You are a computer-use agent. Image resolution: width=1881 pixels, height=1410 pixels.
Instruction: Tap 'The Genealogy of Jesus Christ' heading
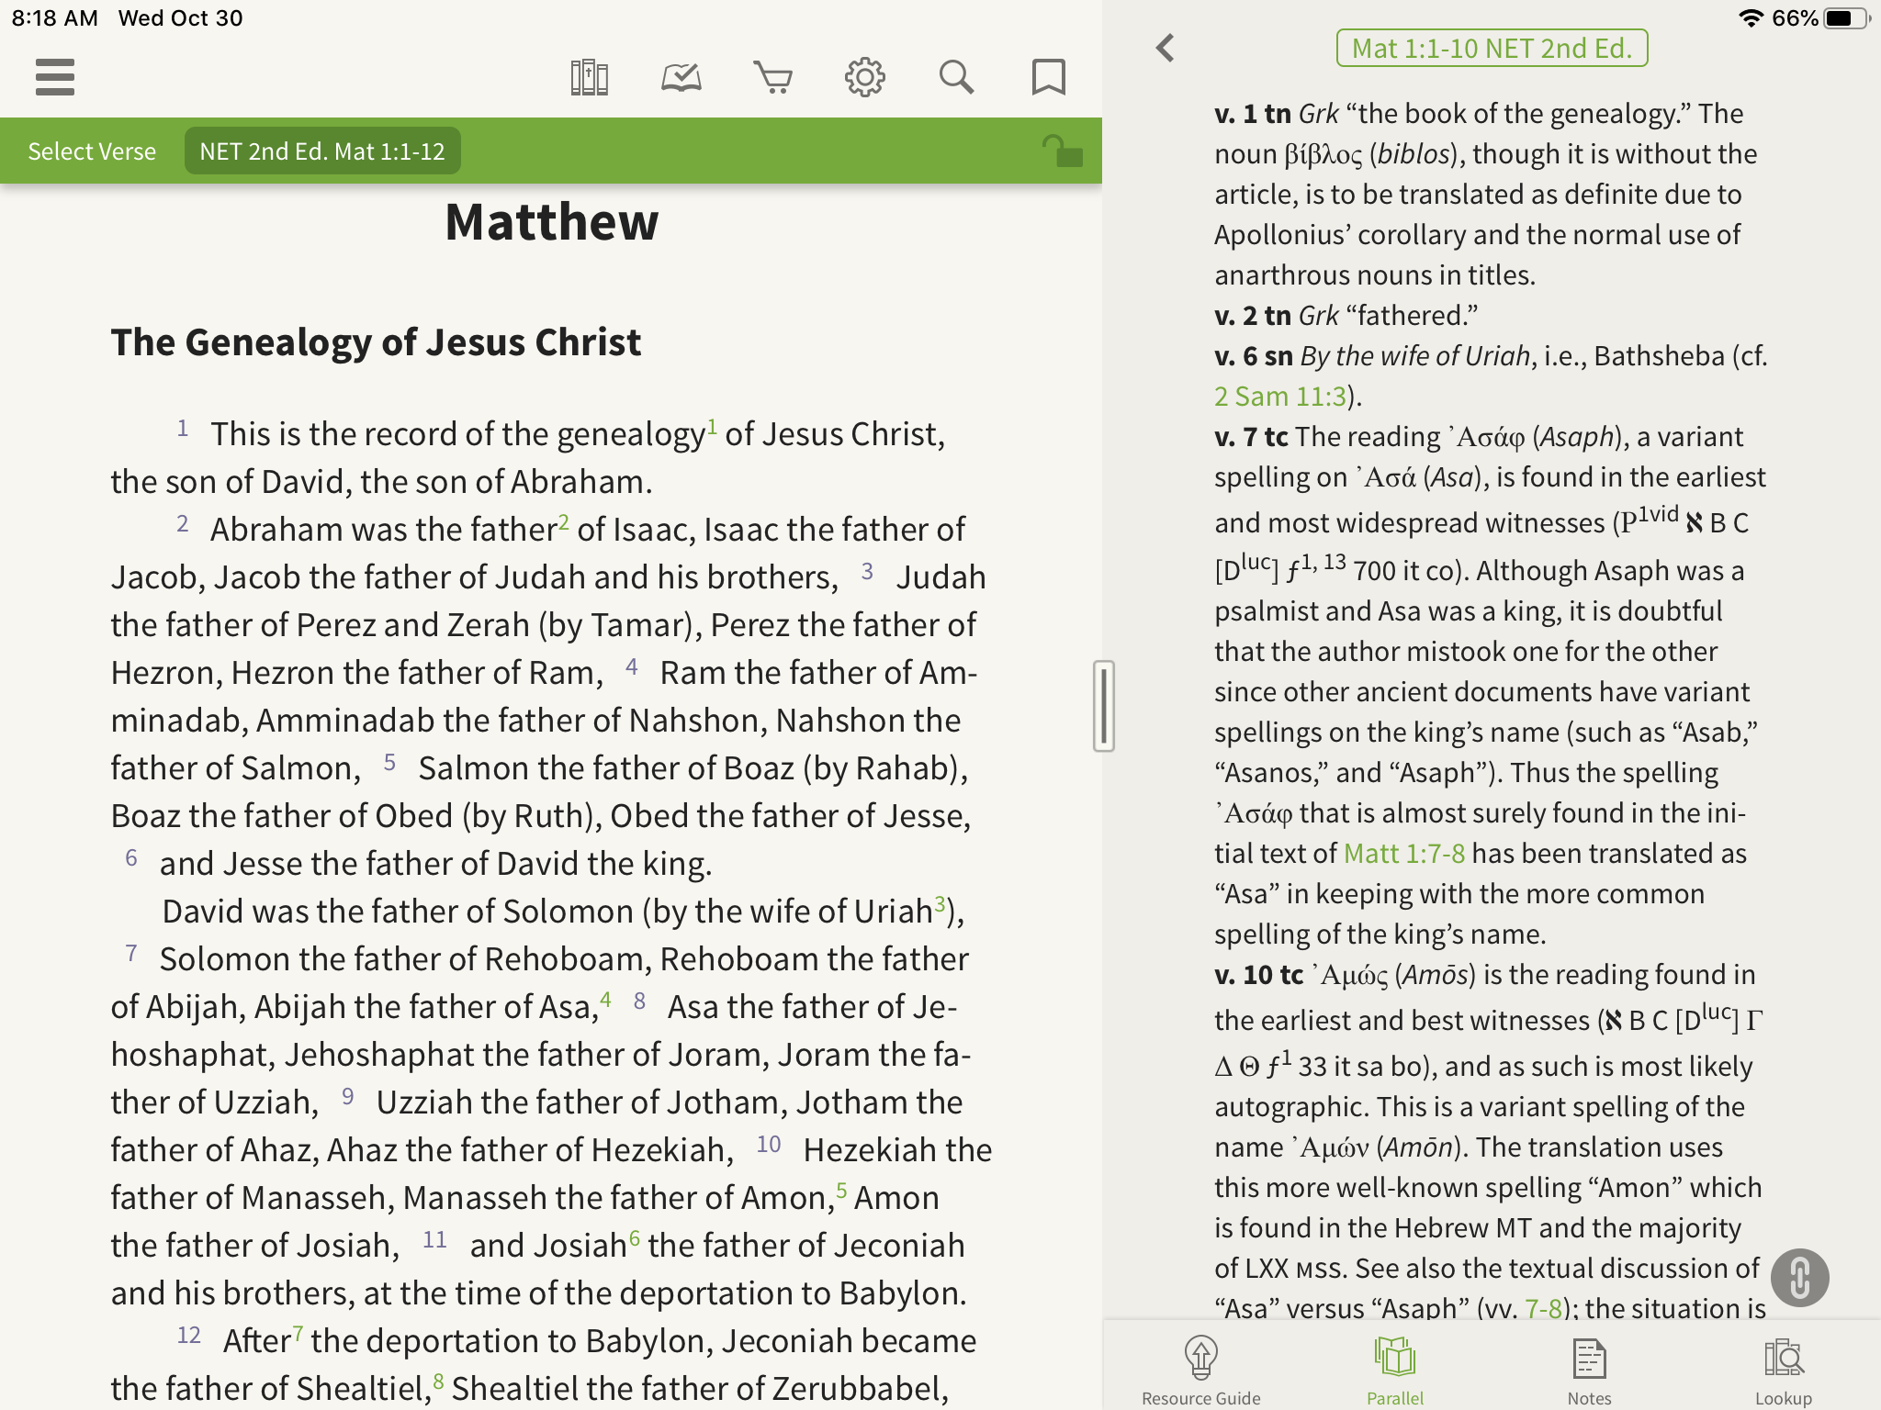coord(376,342)
